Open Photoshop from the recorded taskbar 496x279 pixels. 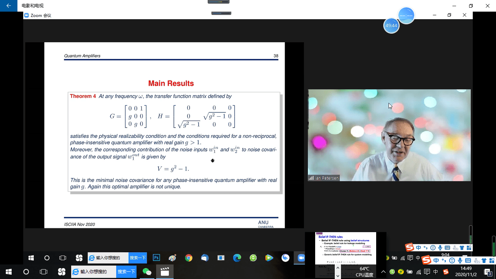(156, 258)
